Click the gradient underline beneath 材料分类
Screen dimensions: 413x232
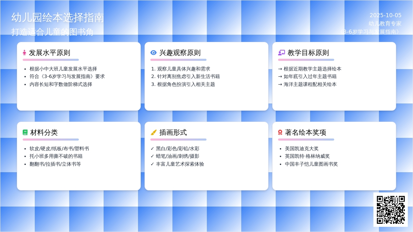[51, 140]
